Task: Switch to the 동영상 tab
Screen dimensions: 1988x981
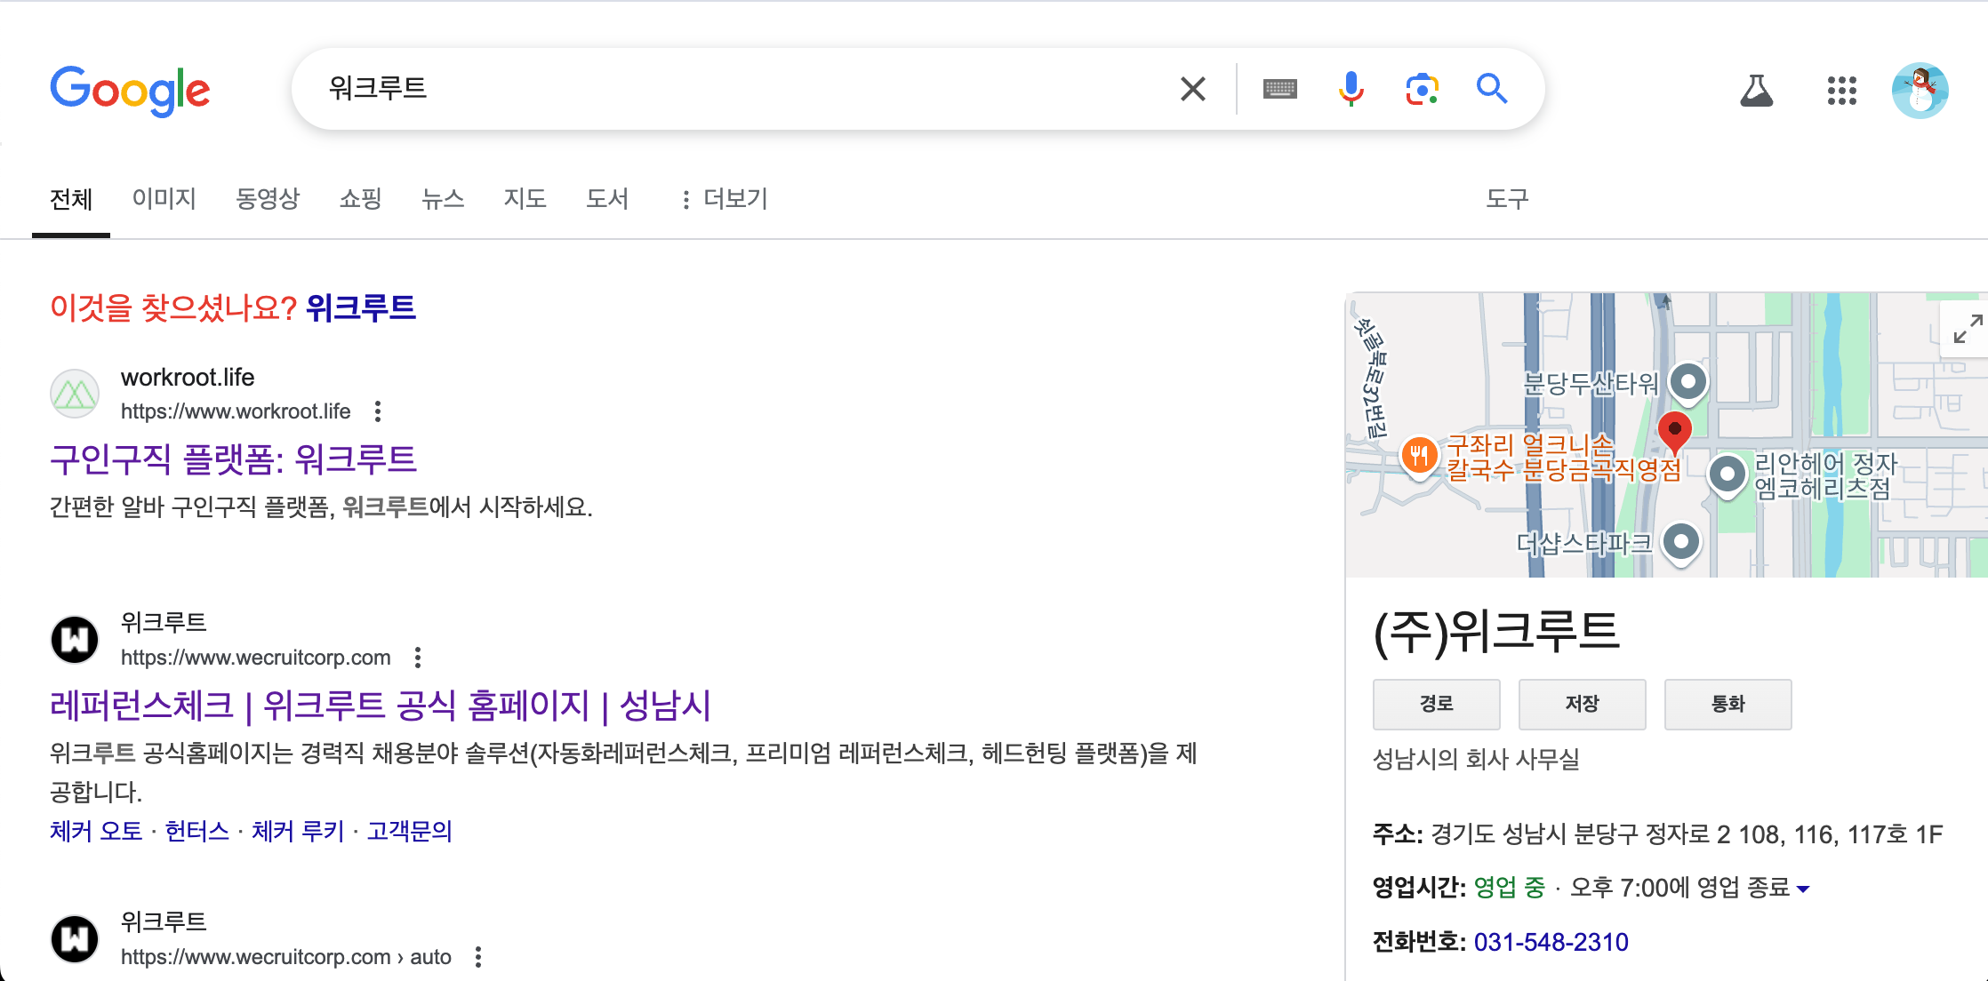Action: (x=268, y=198)
